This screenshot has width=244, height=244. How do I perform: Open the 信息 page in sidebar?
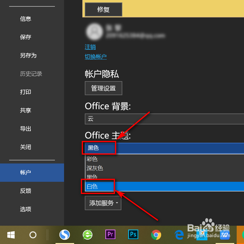click(26, 19)
